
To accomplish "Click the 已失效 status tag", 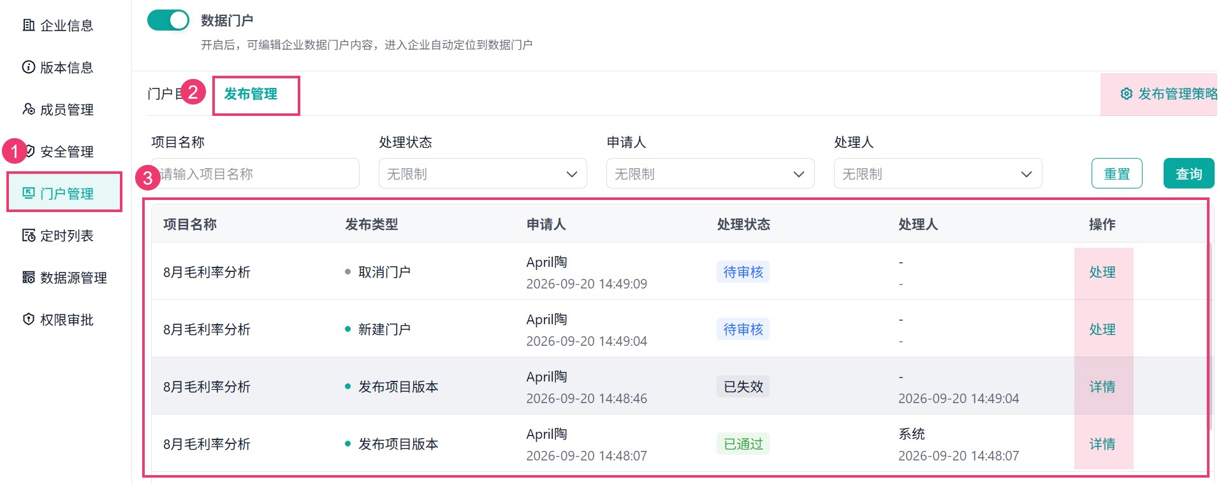I will coord(743,387).
